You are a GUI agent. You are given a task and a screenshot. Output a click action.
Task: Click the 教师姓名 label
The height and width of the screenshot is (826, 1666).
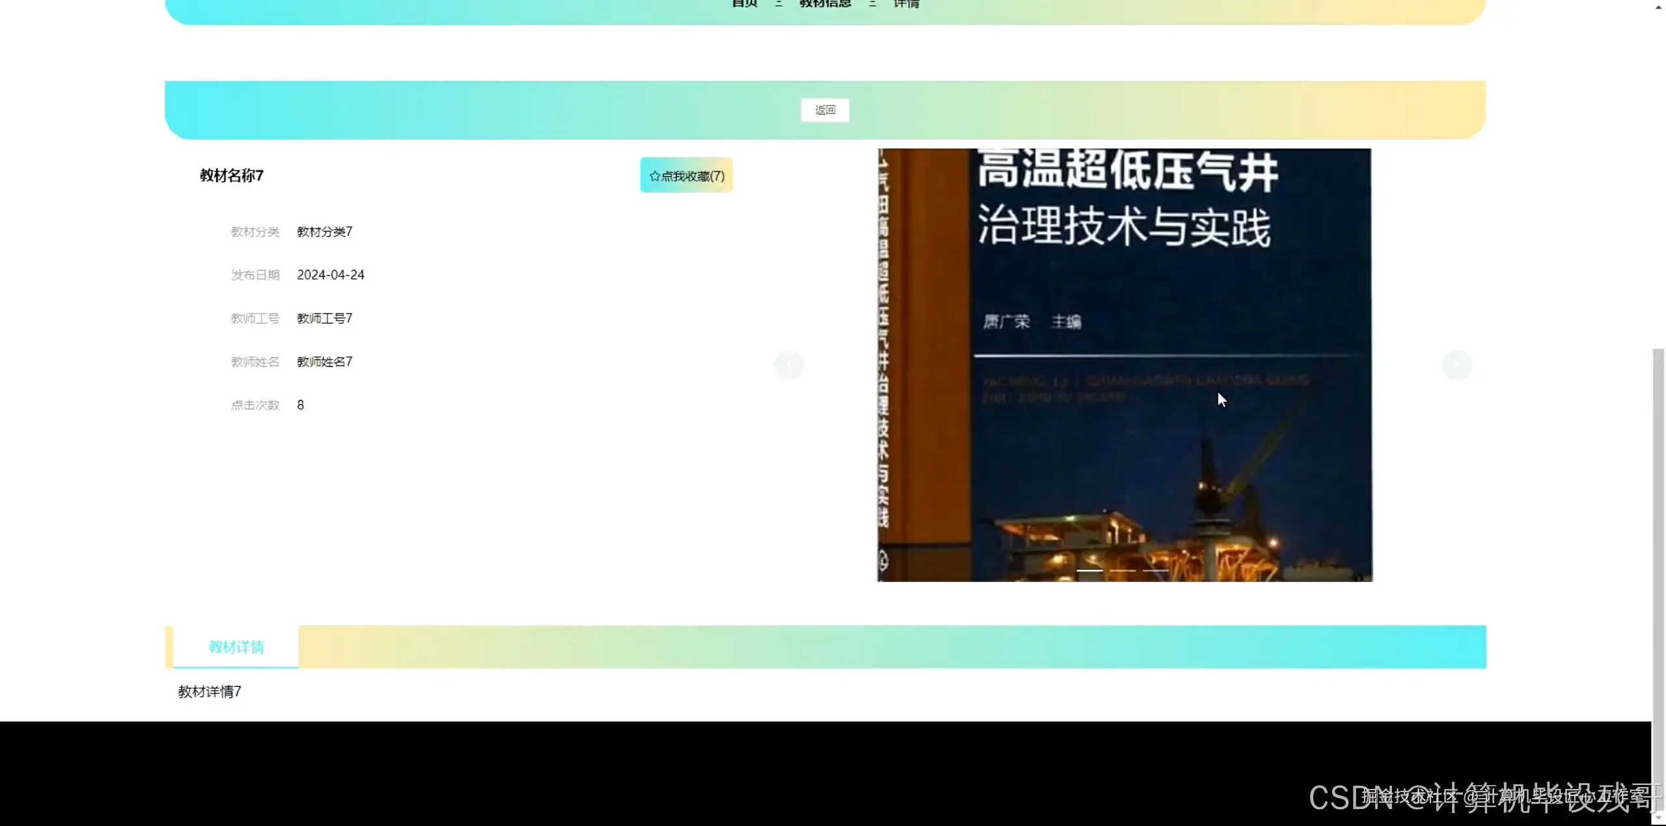tap(255, 362)
